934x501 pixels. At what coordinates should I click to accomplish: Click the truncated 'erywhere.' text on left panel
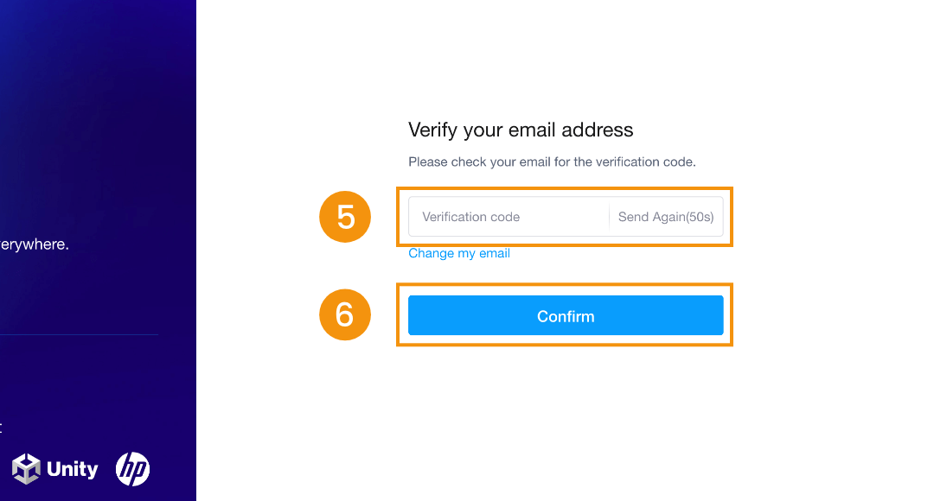coord(35,244)
